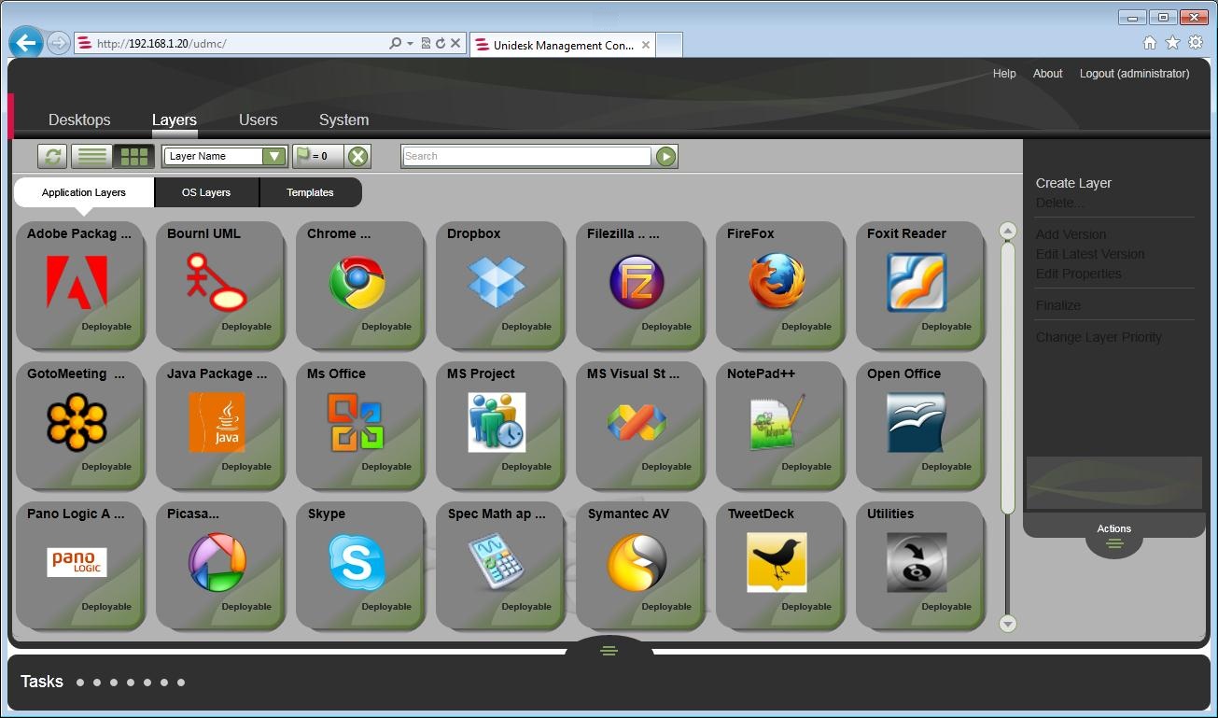Open the System tab
Screen dimensions: 1218x718
[x=344, y=120]
